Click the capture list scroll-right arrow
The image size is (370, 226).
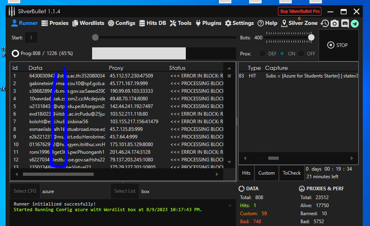point(352,158)
